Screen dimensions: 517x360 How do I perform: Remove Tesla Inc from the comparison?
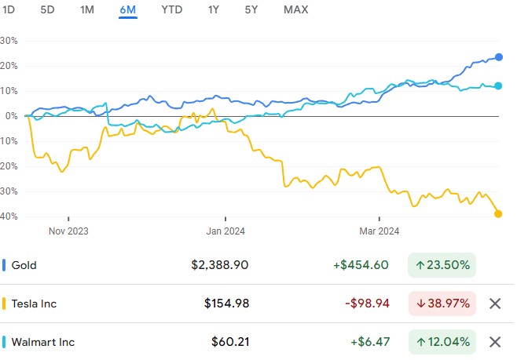tap(494, 304)
